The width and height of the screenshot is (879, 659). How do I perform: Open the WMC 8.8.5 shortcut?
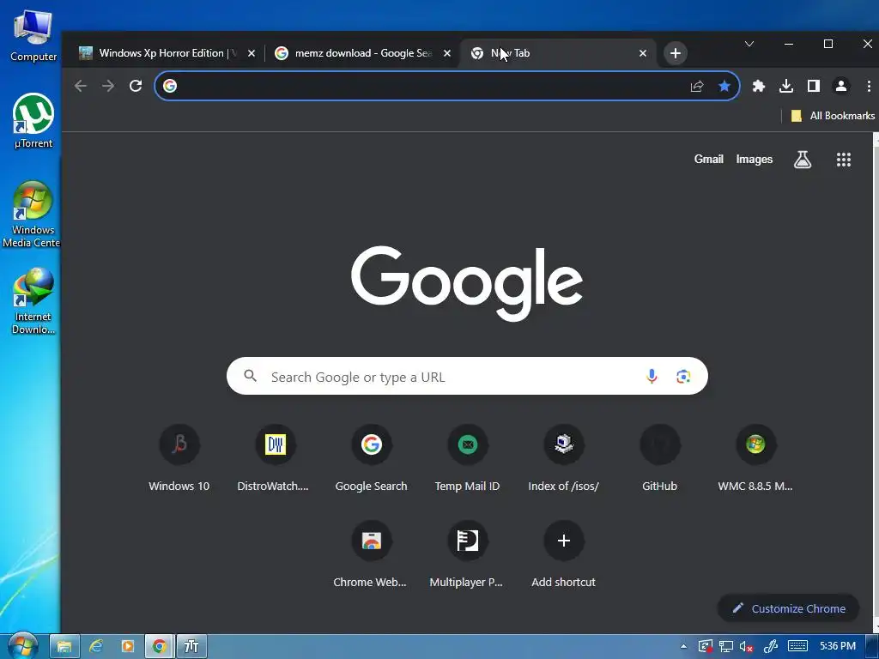(755, 459)
